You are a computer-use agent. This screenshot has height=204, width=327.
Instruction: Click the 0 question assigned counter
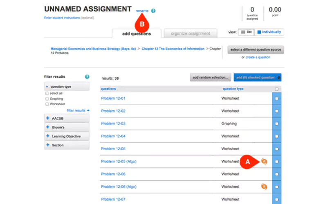click(x=252, y=13)
